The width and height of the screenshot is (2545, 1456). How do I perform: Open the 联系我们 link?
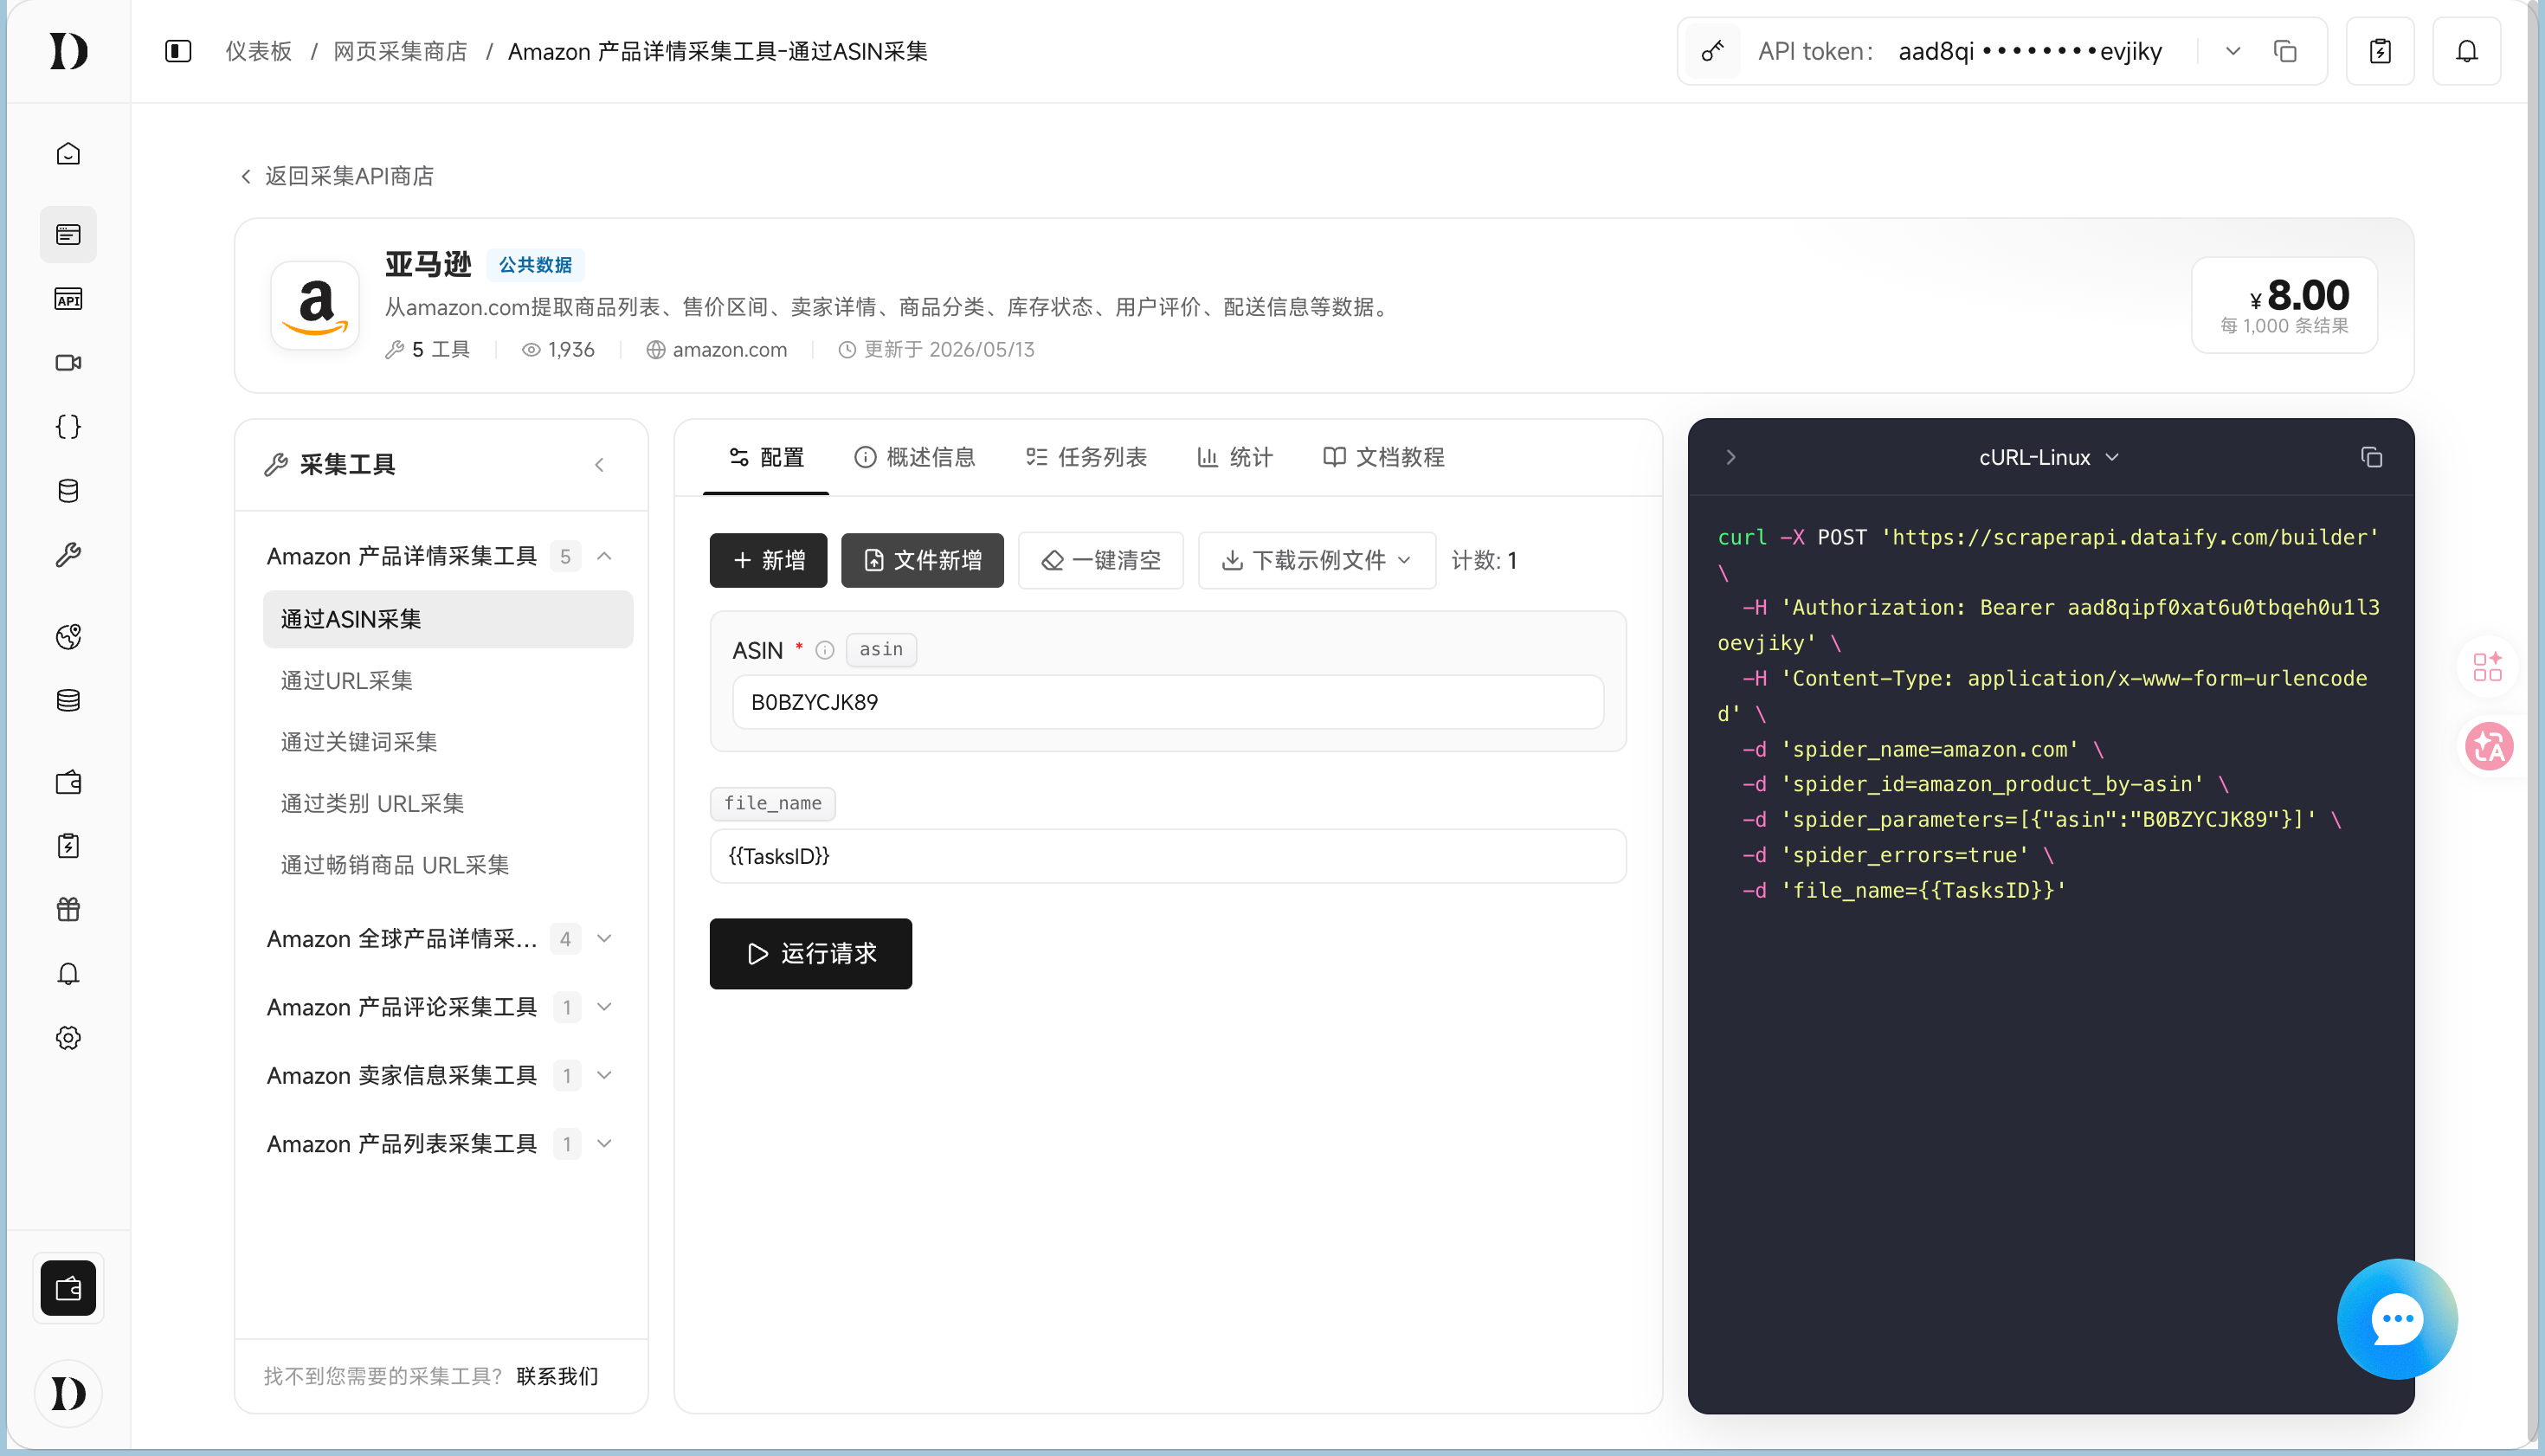[x=558, y=1376]
